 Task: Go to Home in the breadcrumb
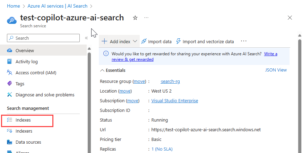point(14,6)
